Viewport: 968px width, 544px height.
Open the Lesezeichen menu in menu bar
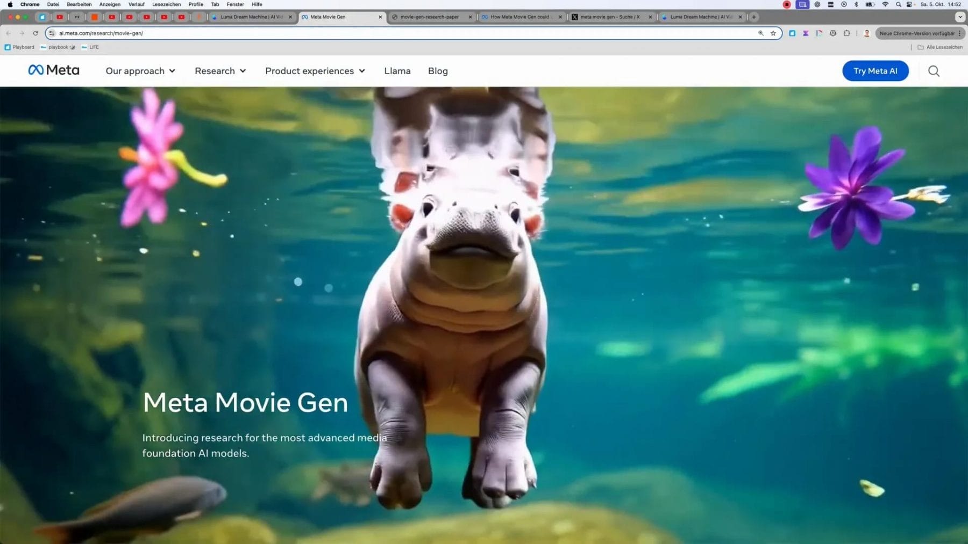[x=166, y=4]
